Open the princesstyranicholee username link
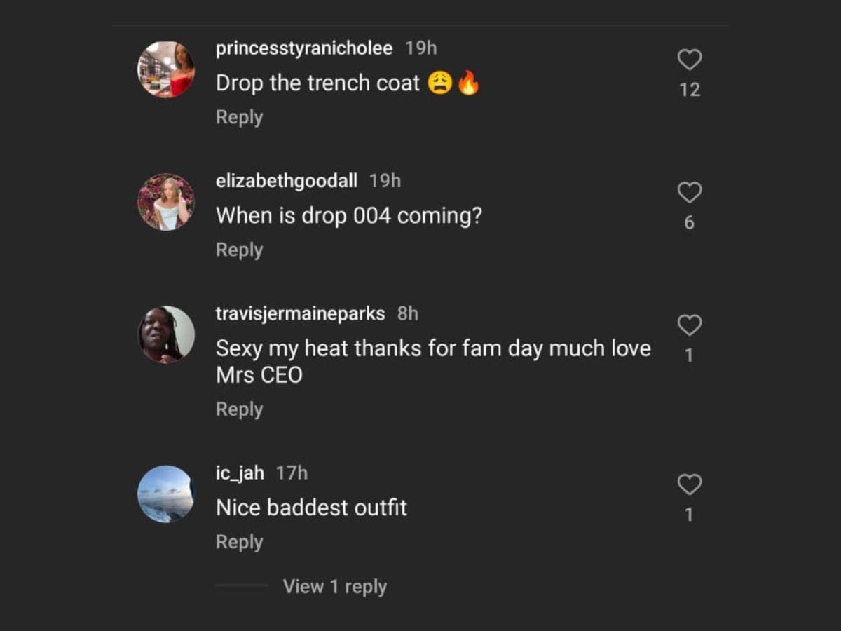Image resolution: width=841 pixels, height=631 pixels. click(304, 48)
